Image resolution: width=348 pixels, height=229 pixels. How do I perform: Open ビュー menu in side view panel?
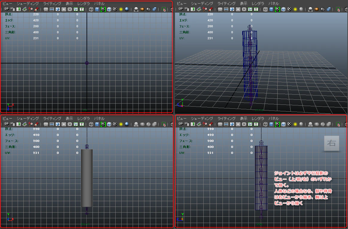[x=181, y=118]
